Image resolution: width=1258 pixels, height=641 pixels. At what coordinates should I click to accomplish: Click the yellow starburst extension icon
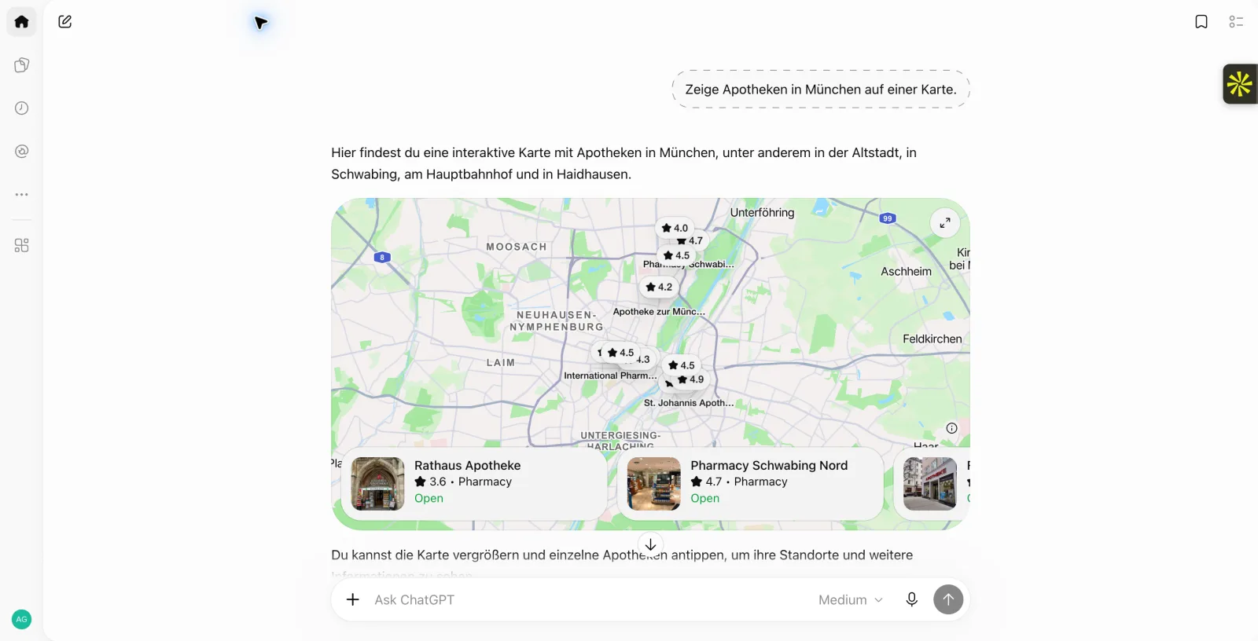[x=1240, y=84]
